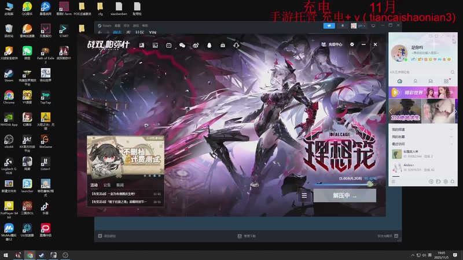Viewport: 463px width, 260px height.
Task: Select the YY apps grid tab icon
Action: coord(446,81)
